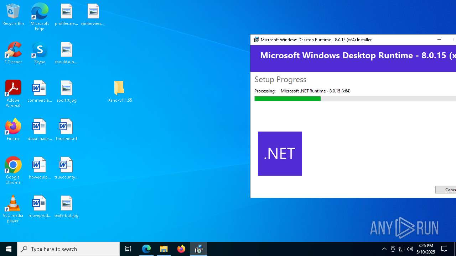Viewport: 456px width, 256px height.
Task: Select the commercia Word document icon
Action: 40,92
